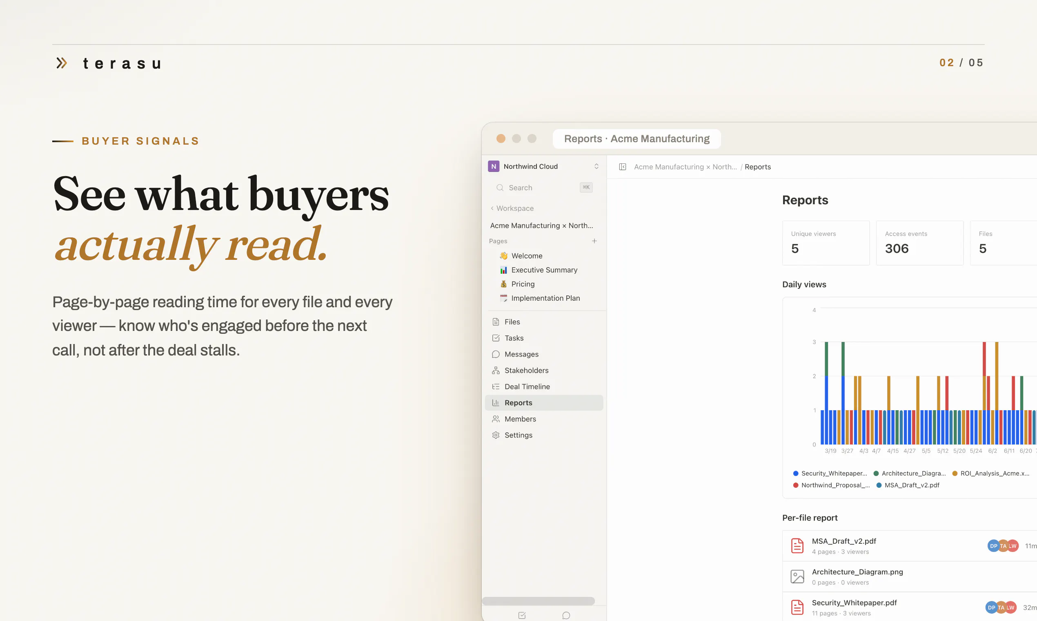This screenshot has height=621, width=1037.
Task: Add a new page with plus icon
Action: click(594, 241)
